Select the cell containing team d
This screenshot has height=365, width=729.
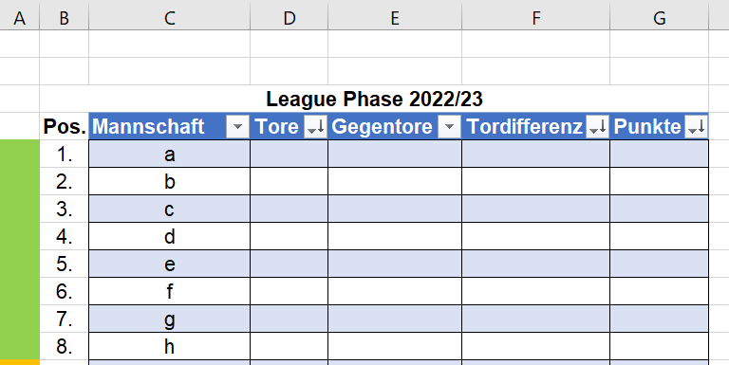point(169,236)
